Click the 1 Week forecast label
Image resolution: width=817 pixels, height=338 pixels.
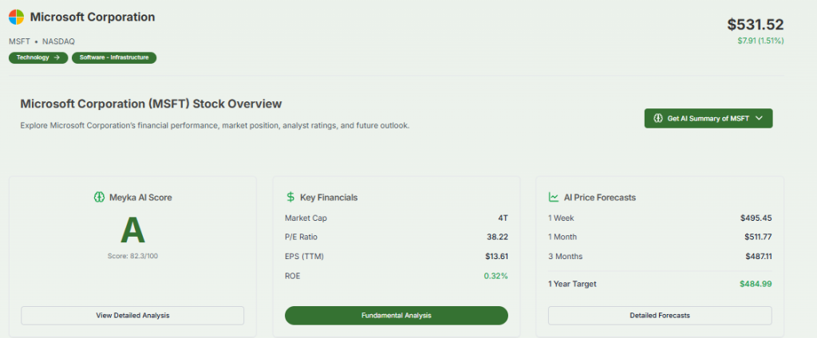[561, 218]
